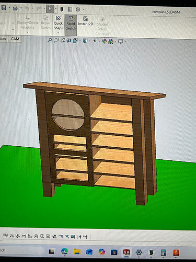Toggle the Section View tool

[69, 41]
